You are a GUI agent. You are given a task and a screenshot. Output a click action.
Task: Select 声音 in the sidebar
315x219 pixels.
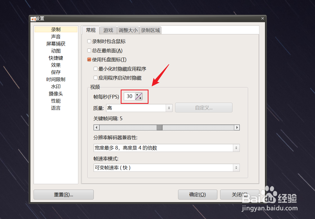[x=56, y=37]
